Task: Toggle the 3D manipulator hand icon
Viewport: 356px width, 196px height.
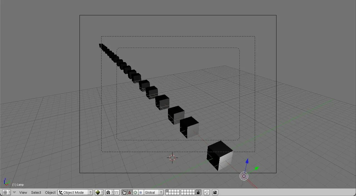Action: pyautogui.click(x=124, y=192)
